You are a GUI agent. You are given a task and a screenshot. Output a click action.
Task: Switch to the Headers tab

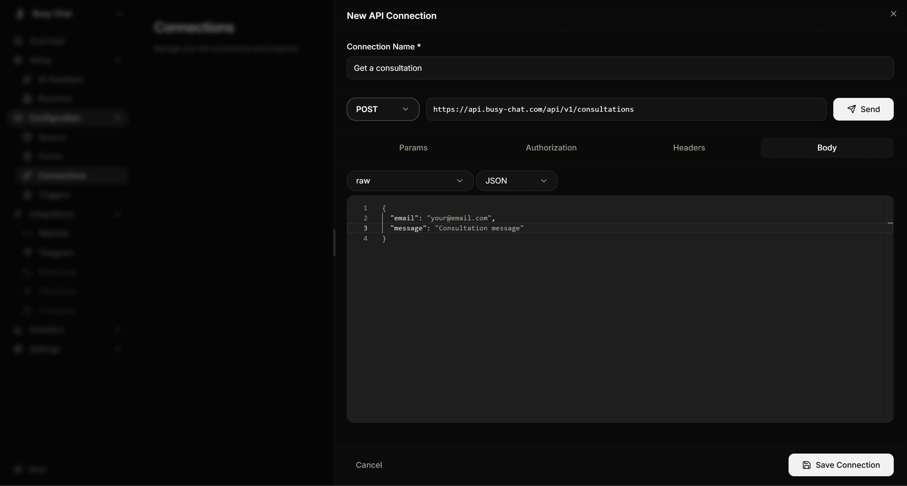point(689,148)
